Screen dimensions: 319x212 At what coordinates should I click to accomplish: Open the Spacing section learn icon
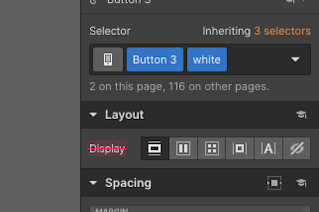(x=301, y=183)
